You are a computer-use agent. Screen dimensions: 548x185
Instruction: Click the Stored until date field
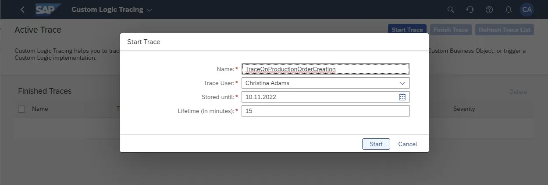[x=326, y=97]
